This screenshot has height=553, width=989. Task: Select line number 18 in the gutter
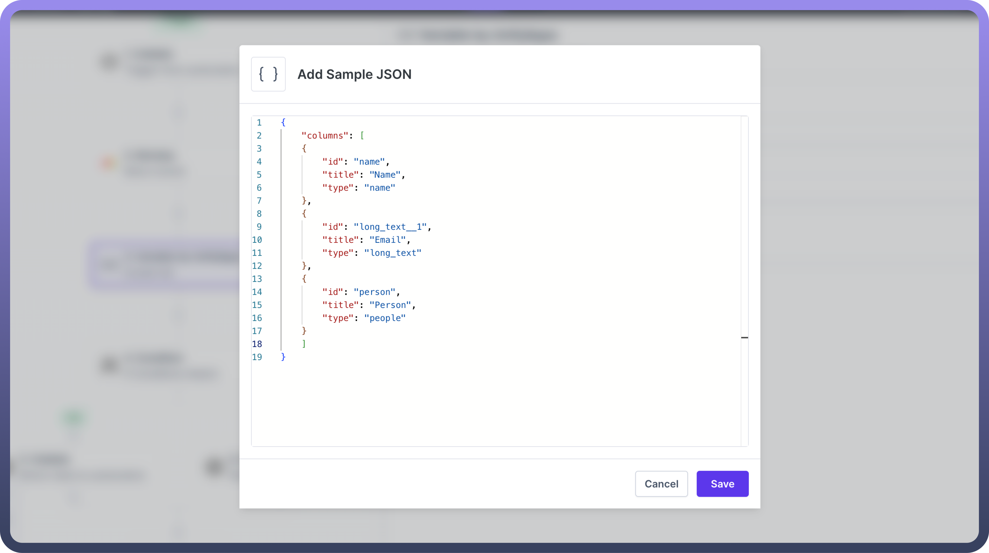click(257, 344)
